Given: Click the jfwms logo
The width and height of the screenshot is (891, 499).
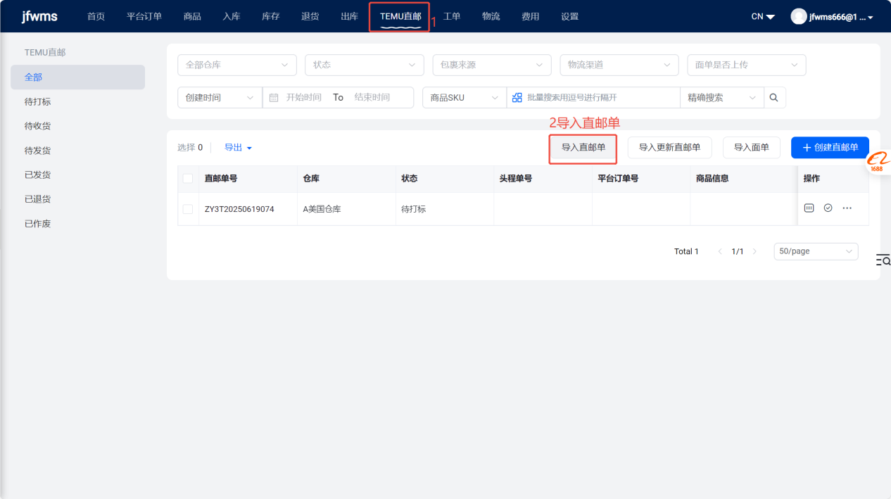Looking at the screenshot, I should pos(39,16).
